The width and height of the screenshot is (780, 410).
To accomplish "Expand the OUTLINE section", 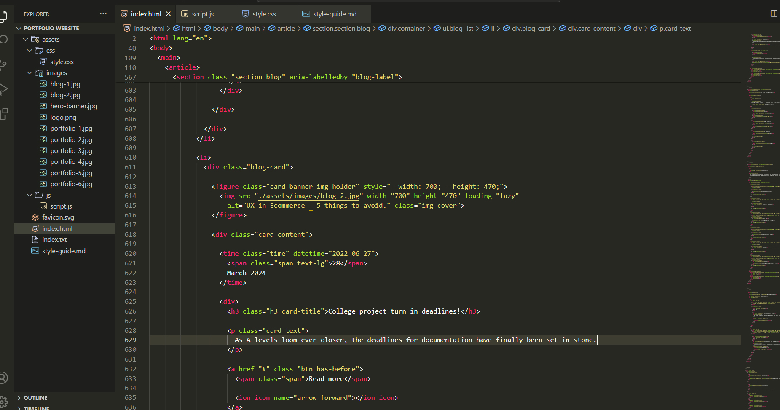I will point(64,398).
